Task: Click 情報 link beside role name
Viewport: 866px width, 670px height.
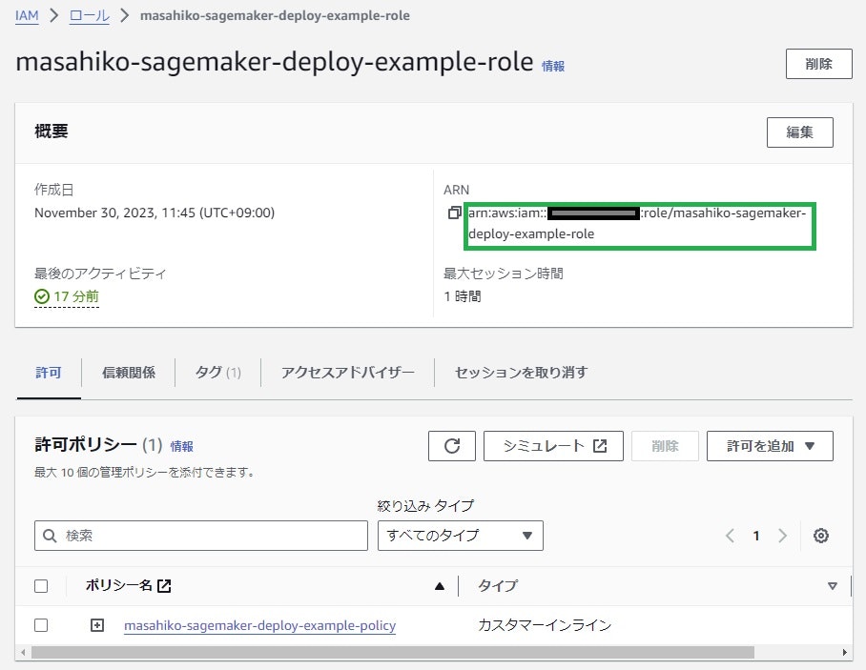Action: click(553, 66)
